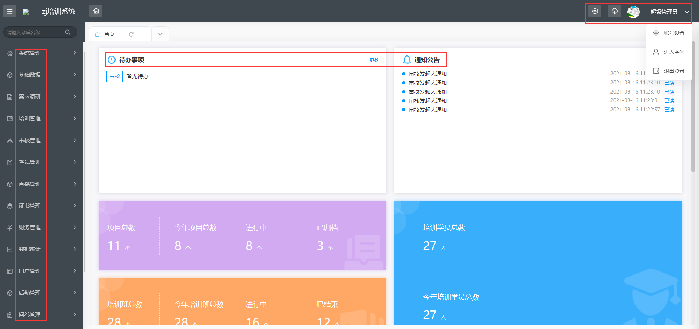Focus the menu name search field
Image resolution: width=699 pixels, height=329 pixels.
tap(35, 32)
